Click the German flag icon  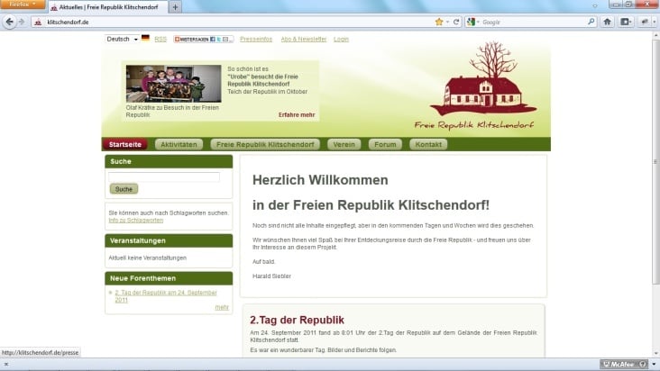coord(145,38)
